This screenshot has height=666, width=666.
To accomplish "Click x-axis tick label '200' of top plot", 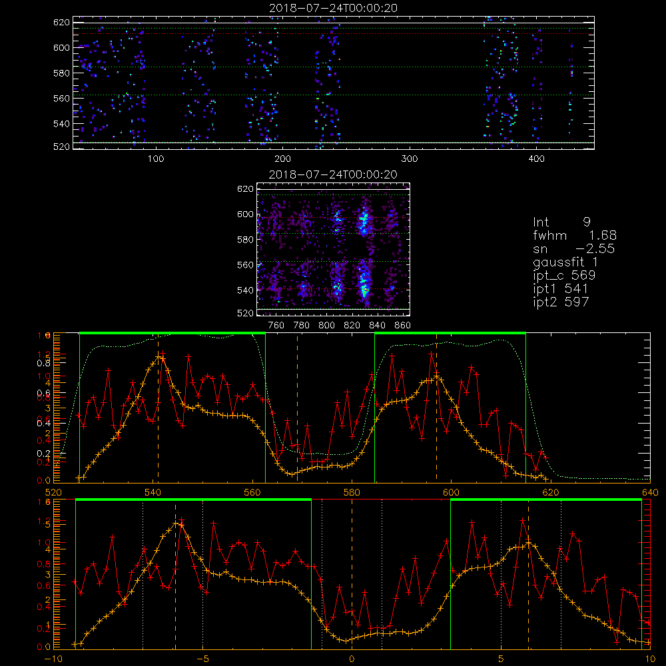I will 282,159.
